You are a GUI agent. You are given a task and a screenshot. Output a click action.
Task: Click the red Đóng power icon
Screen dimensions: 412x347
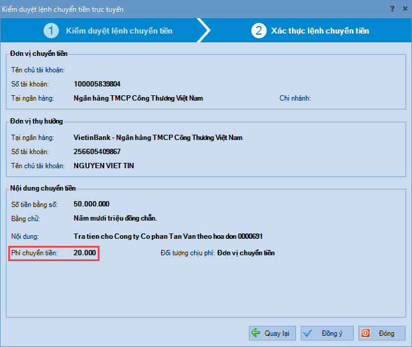click(x=366, y=333)
